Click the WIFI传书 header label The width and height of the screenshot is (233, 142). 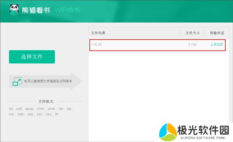67,10
